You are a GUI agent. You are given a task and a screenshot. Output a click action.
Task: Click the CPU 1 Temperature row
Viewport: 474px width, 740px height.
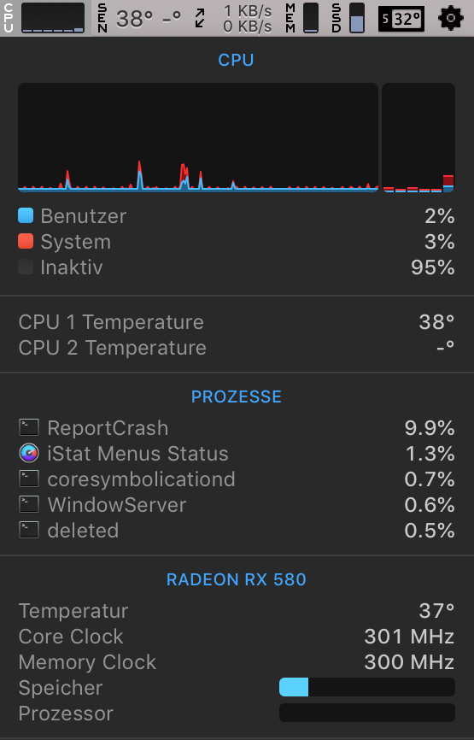pos(237,322)
